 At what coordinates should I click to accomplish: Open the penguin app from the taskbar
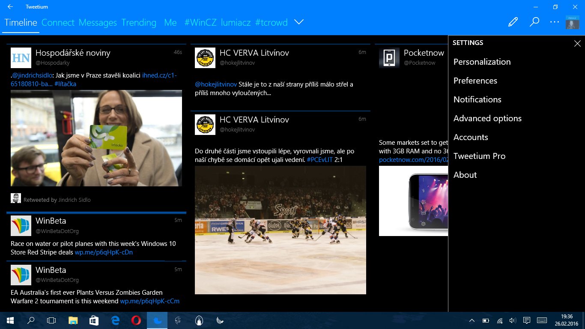click(199, 320)
